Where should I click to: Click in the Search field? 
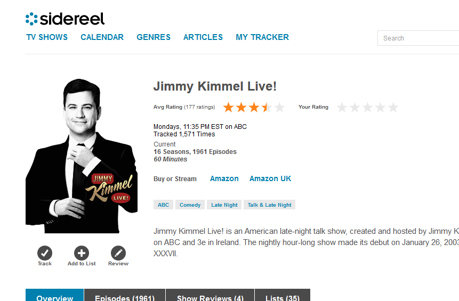[x=418, y=38]
